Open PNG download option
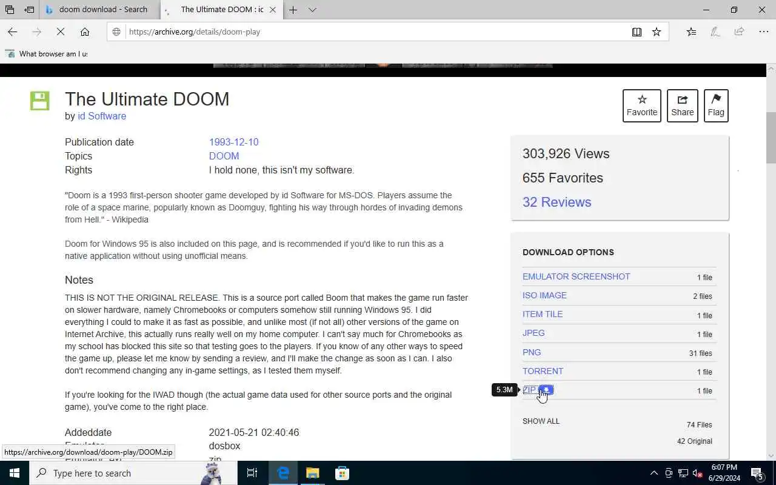The image size is (776, 485). [x=532, y=352]
